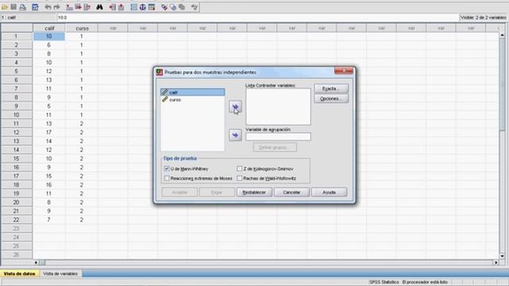Click calif value 17 in row 12

pyautogui.click(x=49, y=133)
